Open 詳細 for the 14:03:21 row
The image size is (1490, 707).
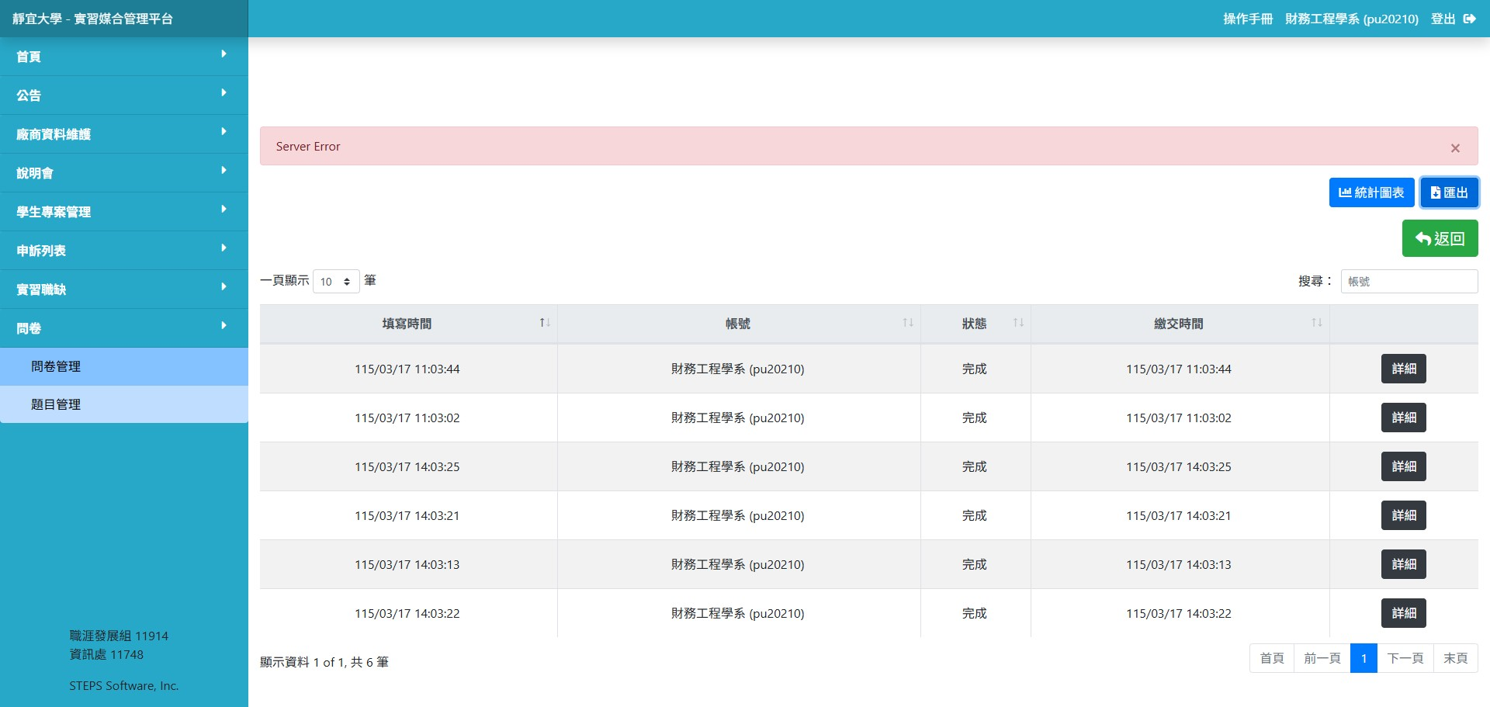click(1404, 515)
